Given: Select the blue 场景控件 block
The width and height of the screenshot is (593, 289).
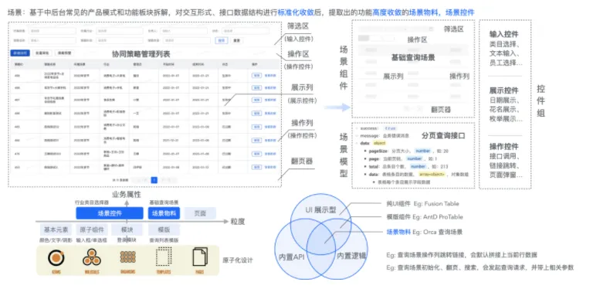Looking at the screenshot, I should (110, 213).
